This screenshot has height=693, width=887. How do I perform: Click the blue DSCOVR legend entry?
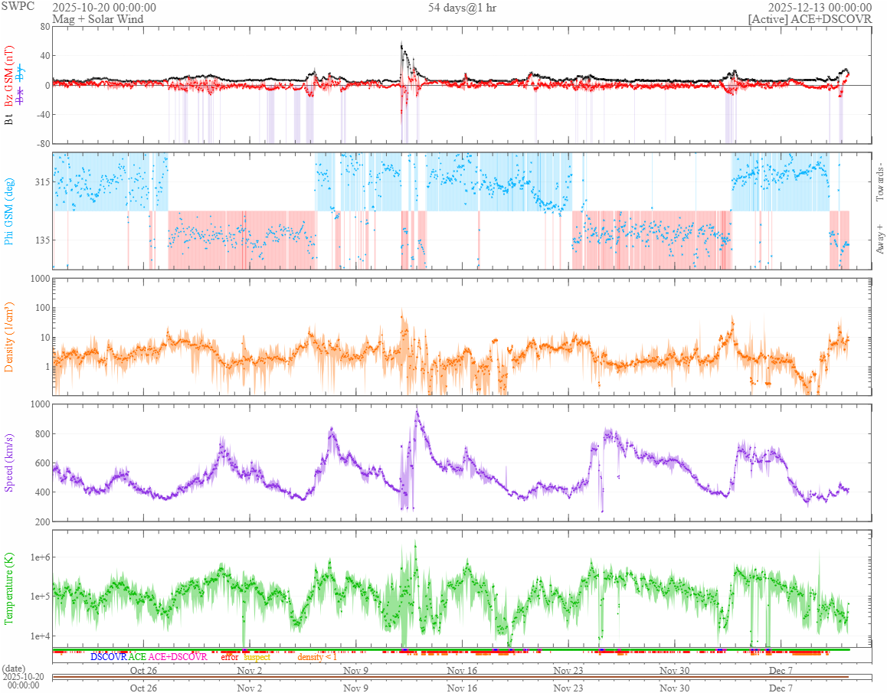(x=109, y=657)
